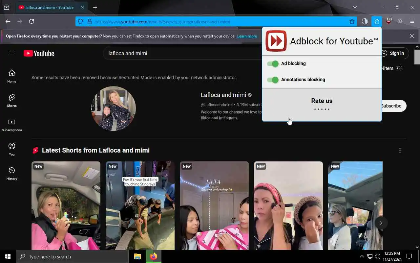Open Firefox View button at tab strip

[x=7, y=7]
